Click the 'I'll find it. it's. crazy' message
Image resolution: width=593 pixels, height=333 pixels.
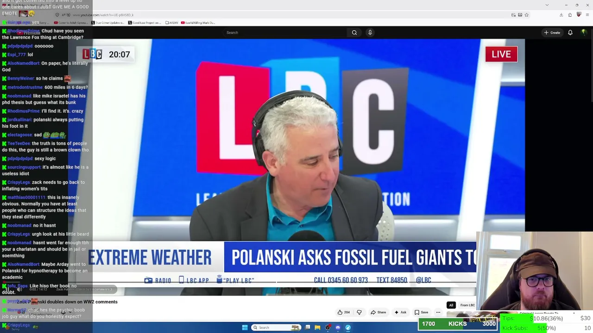[x=43, y=111]
